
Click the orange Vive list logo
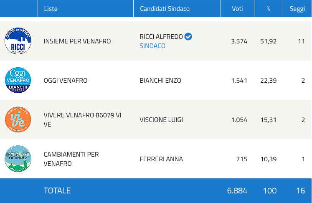point(18,119)
